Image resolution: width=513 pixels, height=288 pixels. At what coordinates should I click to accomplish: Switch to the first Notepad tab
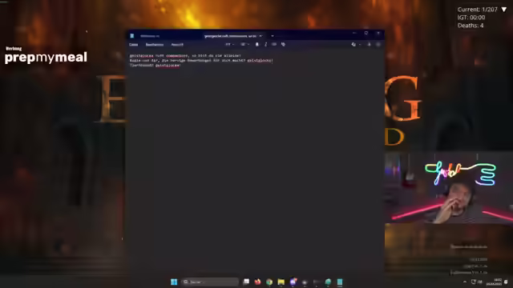(x=150, y=36)
